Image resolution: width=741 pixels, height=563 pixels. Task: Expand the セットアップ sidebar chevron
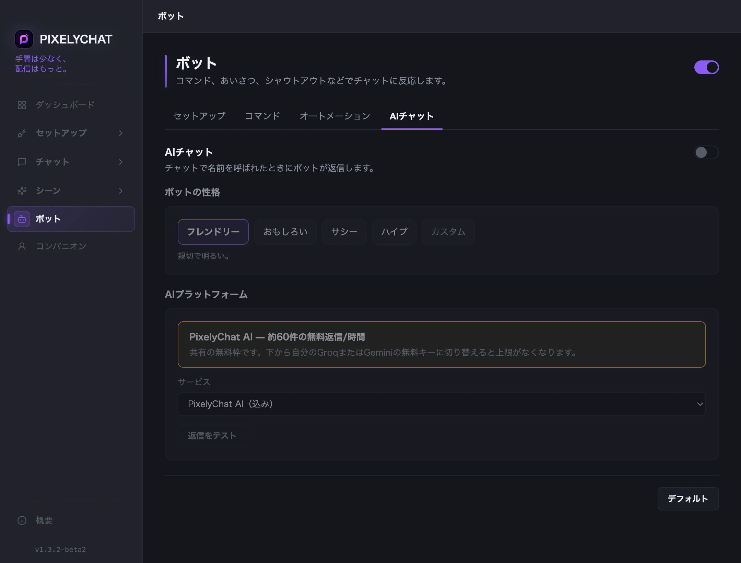121,133
